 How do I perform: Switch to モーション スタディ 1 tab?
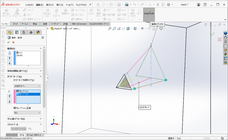coord(34,135)
